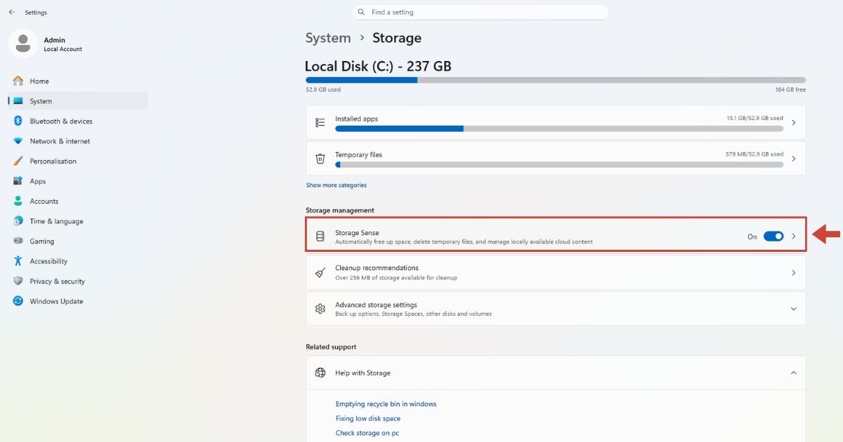Turn off the Storage Sense toggle
This screenshot has width=843, height=442.
773,236
